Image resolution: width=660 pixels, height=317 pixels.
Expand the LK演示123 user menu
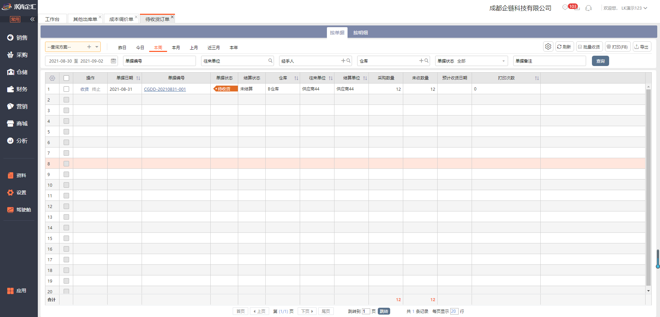click(x=634, y=8)
